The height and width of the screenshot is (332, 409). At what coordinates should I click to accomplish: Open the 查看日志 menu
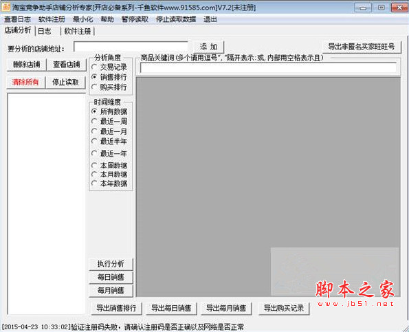point(17,19)
